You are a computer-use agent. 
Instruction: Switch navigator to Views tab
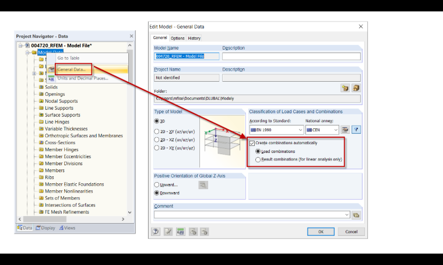click(67, 228)
